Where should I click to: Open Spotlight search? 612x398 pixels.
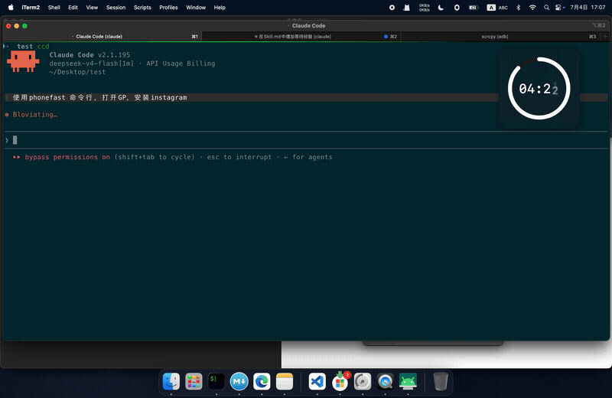click(x=546, y=8)
